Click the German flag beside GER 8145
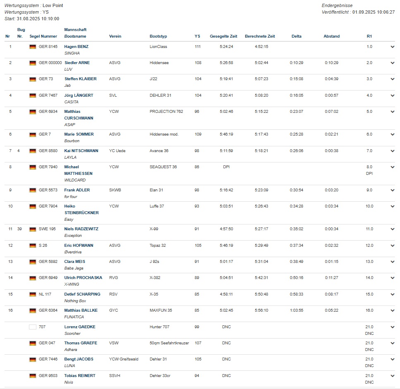The width and height of the screenshot is (400, 389). 33,47
